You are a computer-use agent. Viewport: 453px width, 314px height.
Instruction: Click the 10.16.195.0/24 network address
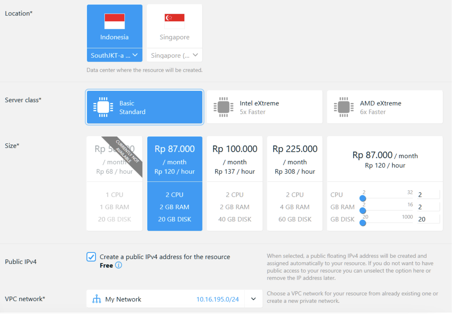click(217, 299)
